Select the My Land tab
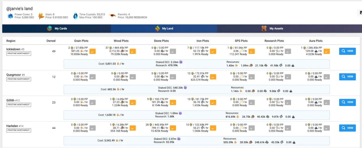The height and width of the screenshot is (148, 362). (164, 29)
